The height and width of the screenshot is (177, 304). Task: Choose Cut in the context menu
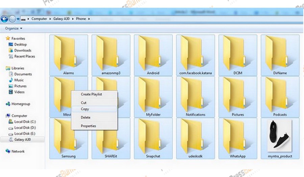pos(84,102)
